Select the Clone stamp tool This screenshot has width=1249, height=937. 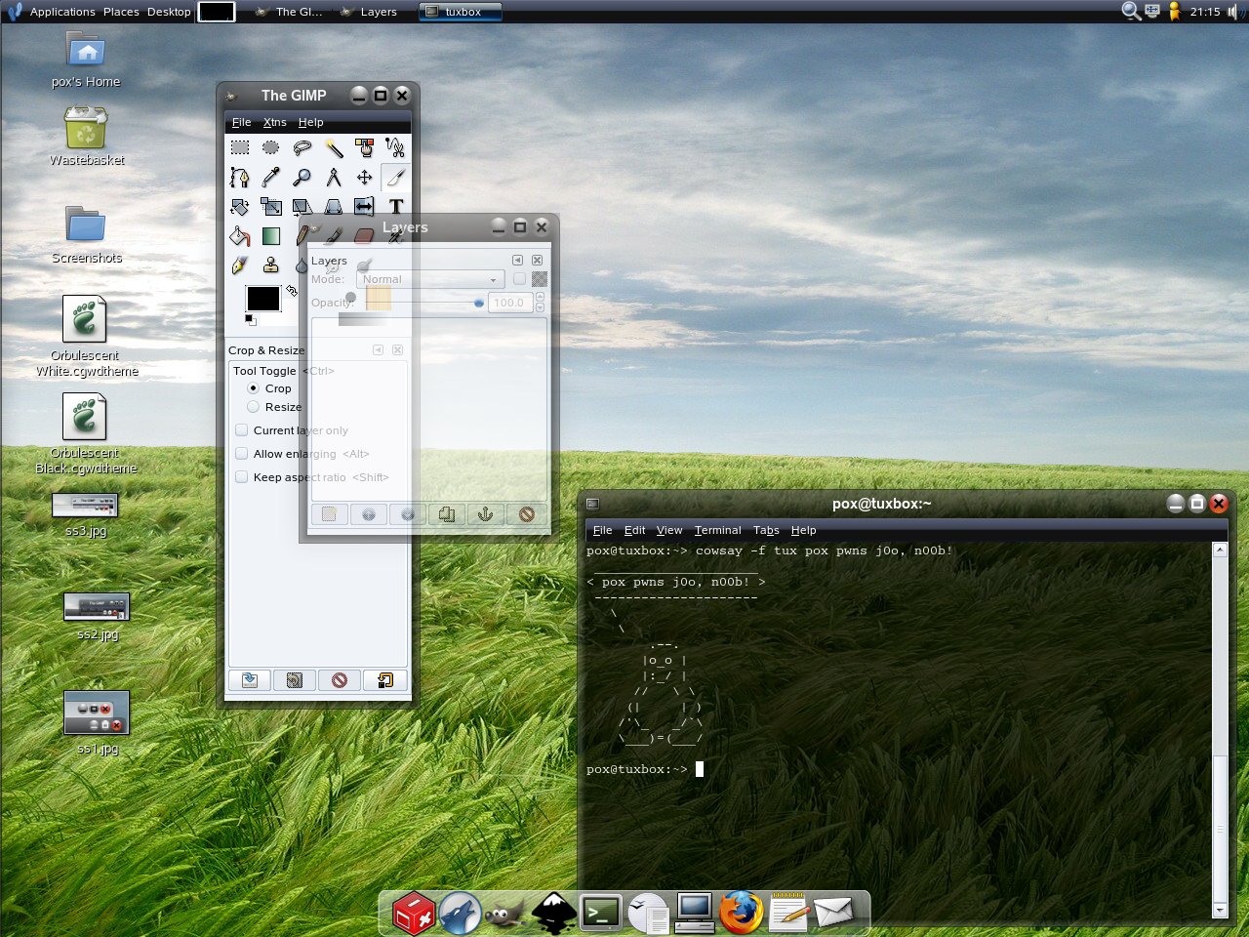point(271,265)
